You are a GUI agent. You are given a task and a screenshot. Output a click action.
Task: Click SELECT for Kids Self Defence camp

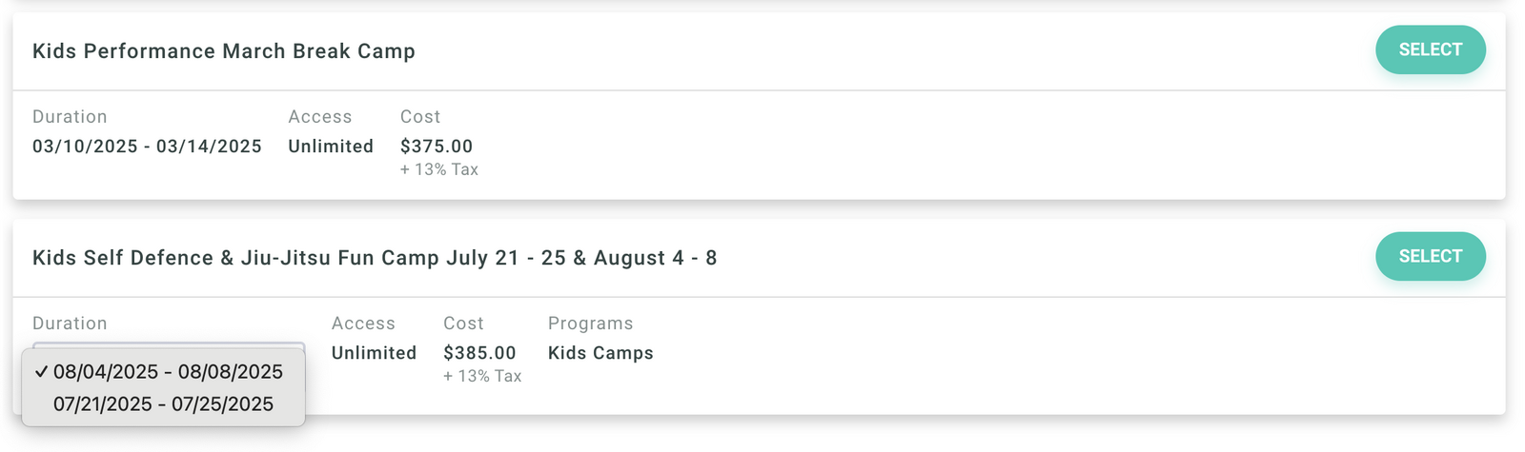coord(1430,256)
